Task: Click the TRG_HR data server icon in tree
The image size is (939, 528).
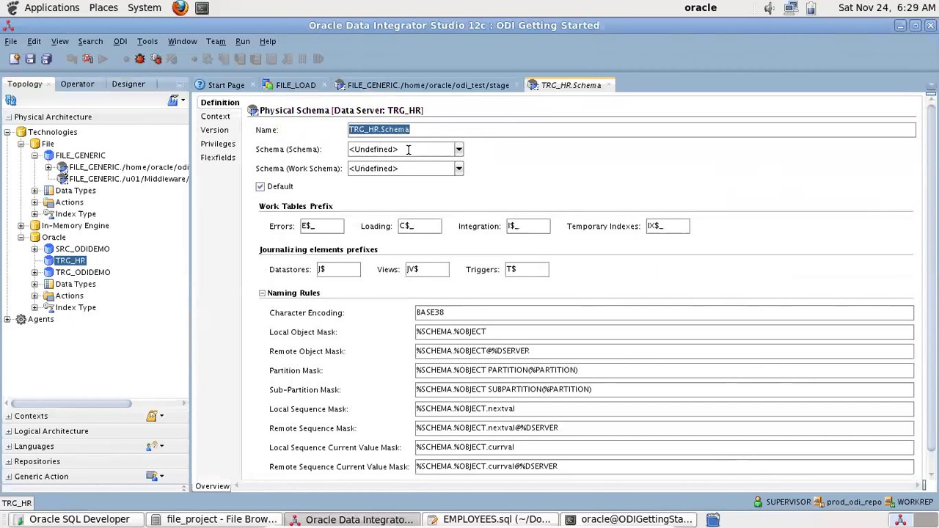Action: tap(48, 261)
